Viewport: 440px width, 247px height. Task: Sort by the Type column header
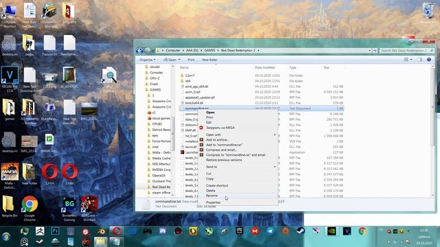click(x=293, y=67)
